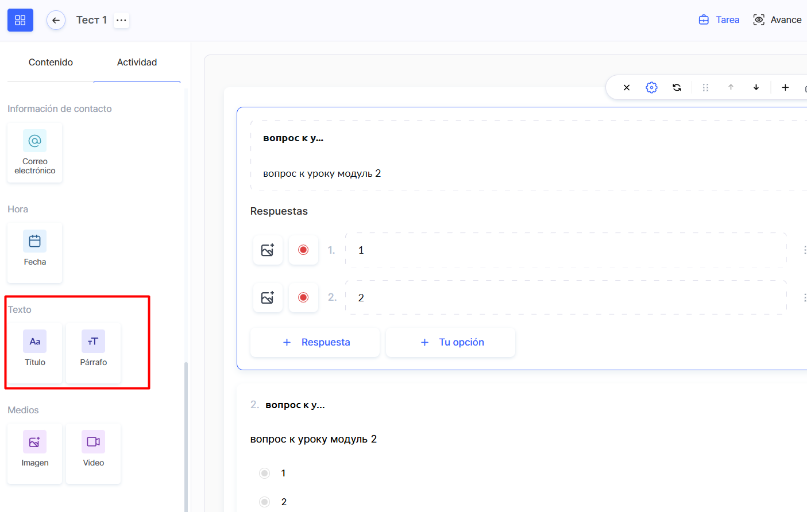Screen dimensions: 807x512
Task: Select option 1 in second question preview
Action: (264, 473)
